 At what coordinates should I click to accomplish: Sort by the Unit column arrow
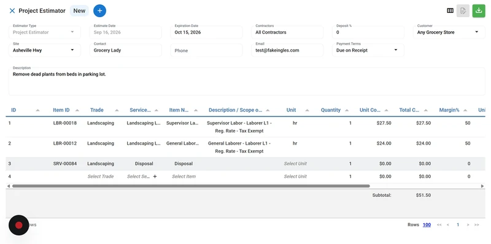click(307, 110)
